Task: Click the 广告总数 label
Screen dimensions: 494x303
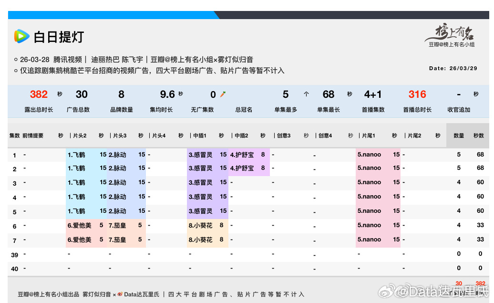Action: pyautogui.click(x=78, y=110)
